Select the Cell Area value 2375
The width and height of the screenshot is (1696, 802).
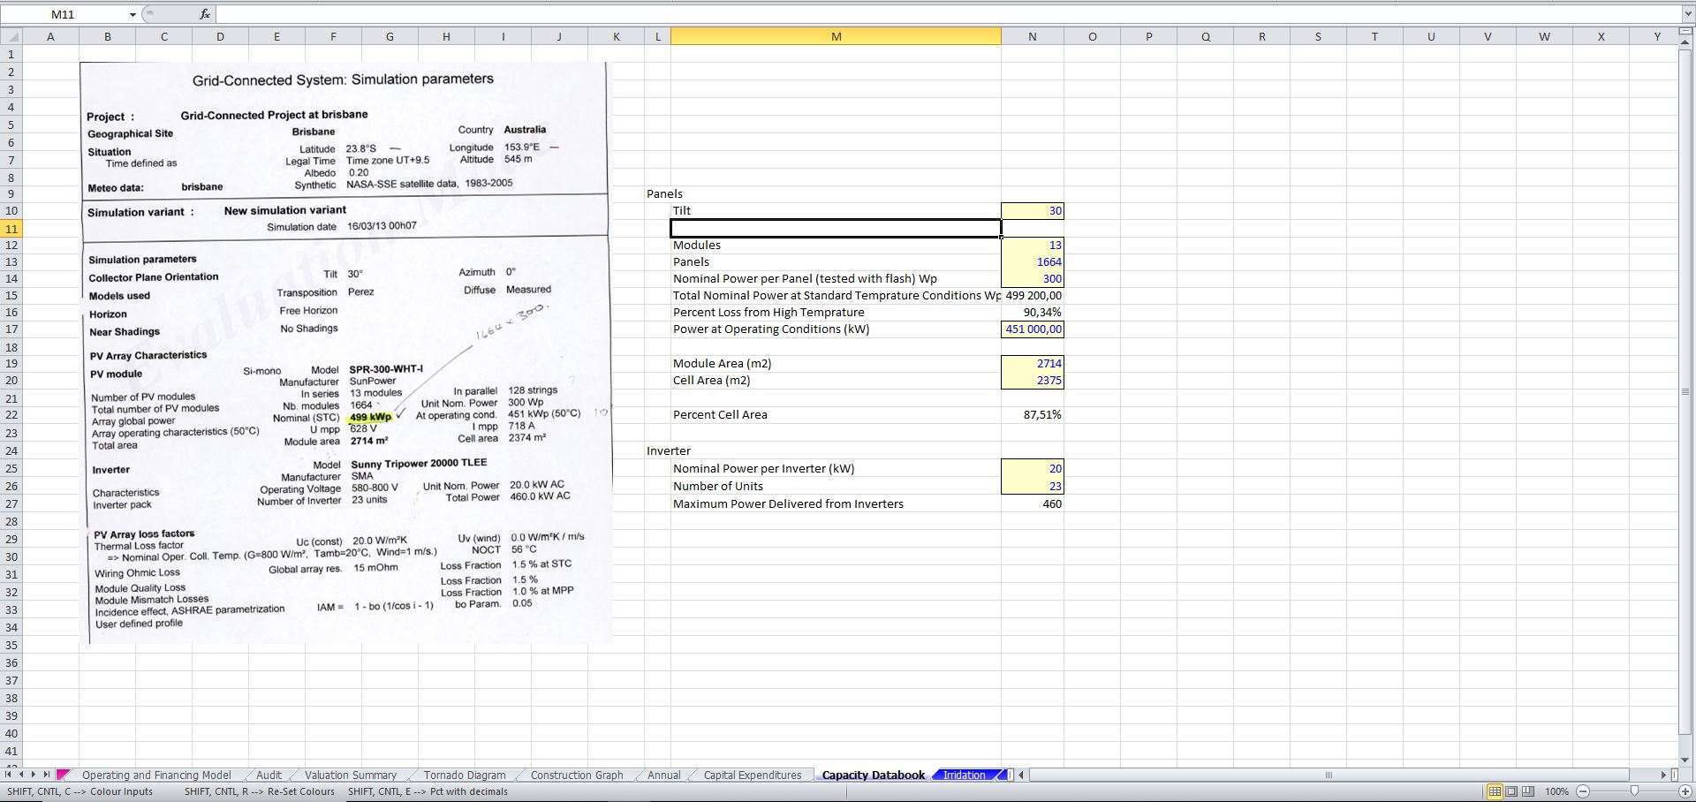(x=1032, y=380)
